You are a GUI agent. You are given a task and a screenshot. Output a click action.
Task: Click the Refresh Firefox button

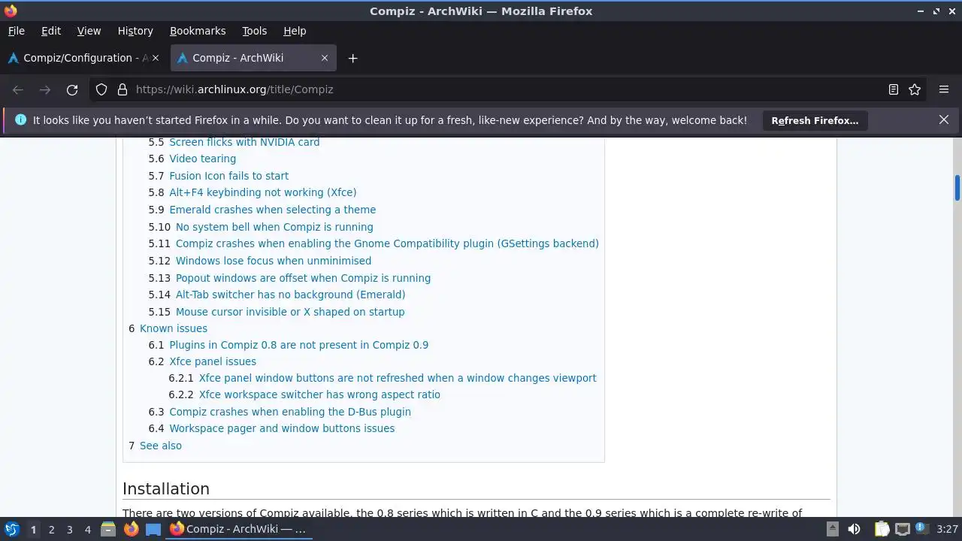pyautogui.click(x=815, y=120)
